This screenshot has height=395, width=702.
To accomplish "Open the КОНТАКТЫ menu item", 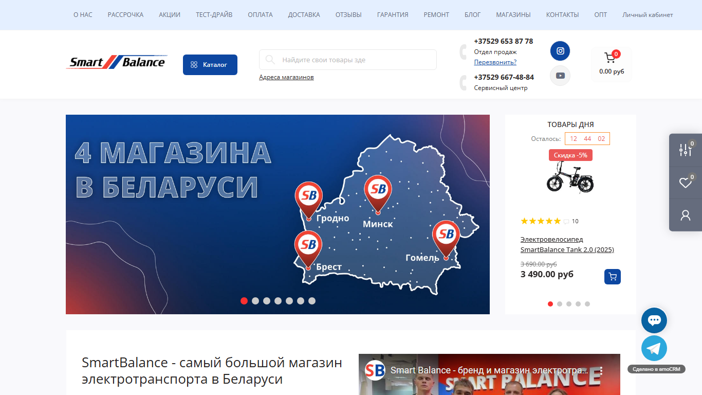I will point(562,15).
